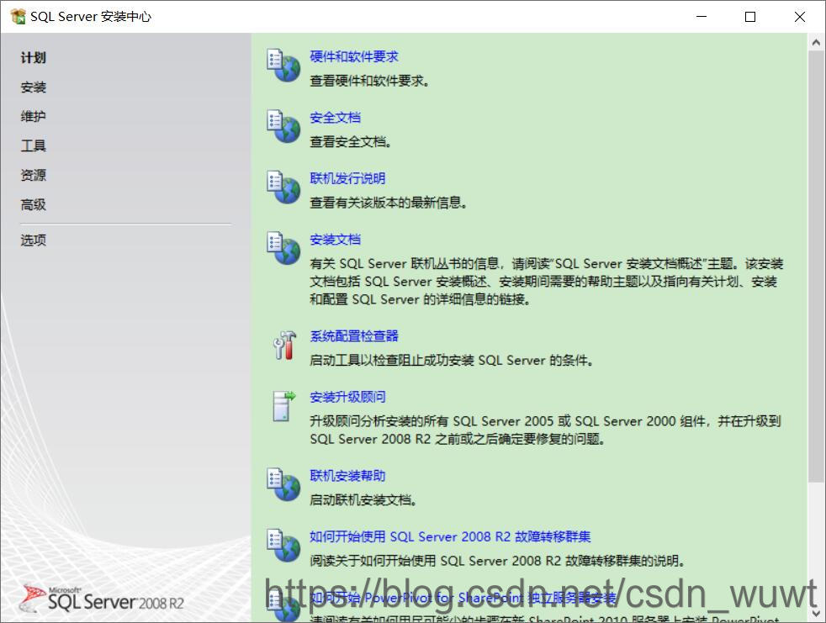Click the description text 查看安全文档。
The image size is (826, 623).
click(x=350, y=141)
